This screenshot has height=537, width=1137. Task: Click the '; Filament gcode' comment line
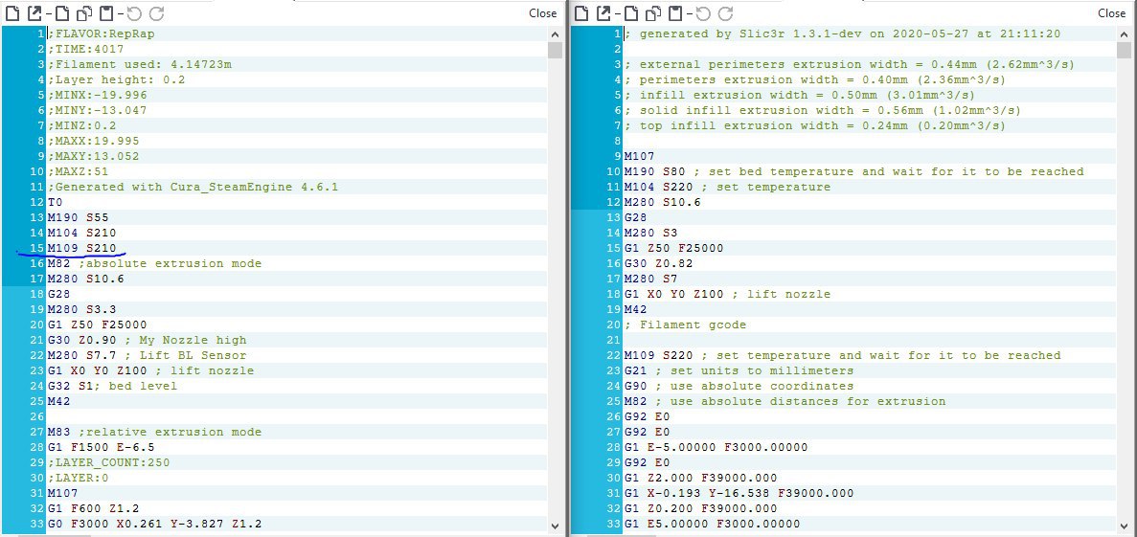[x=685, y=324]
